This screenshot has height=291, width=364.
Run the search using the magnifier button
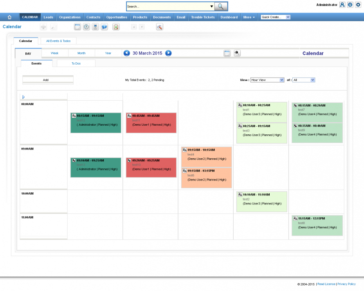pyautogui.click(x=221, y=6)
